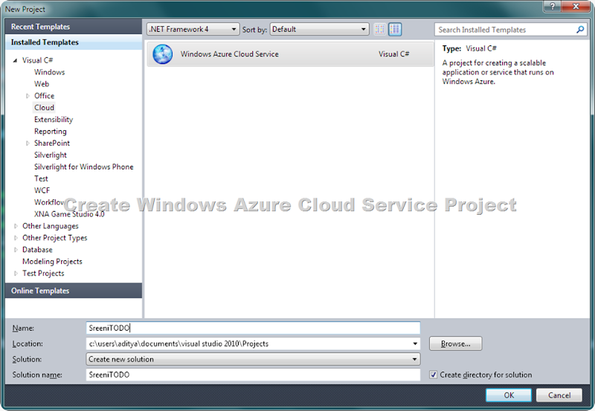Select the Cloud template category

click(x=44, y=108)
